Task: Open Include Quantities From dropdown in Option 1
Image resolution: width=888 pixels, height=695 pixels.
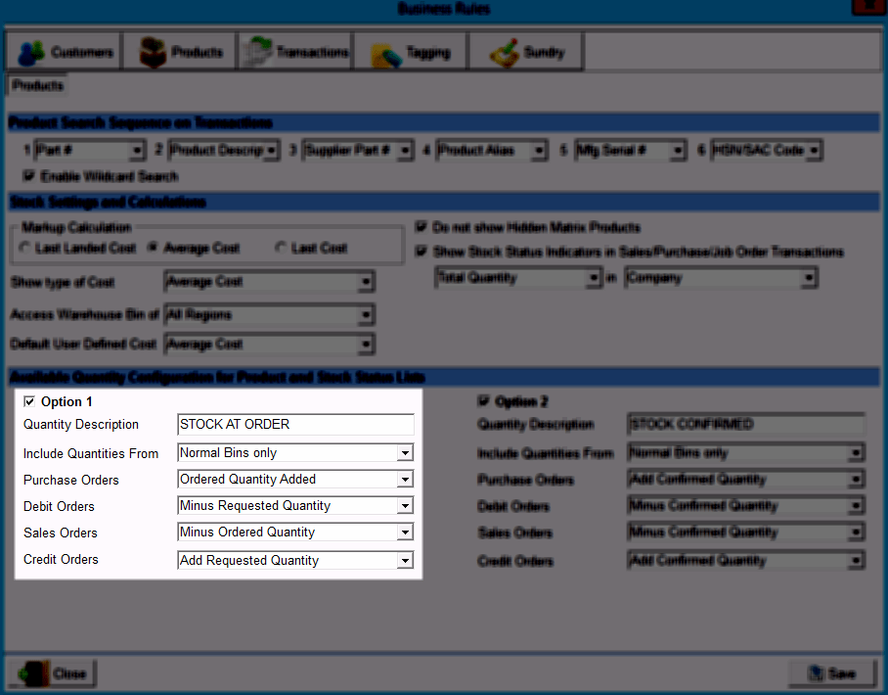Action: tap(404, 453)
